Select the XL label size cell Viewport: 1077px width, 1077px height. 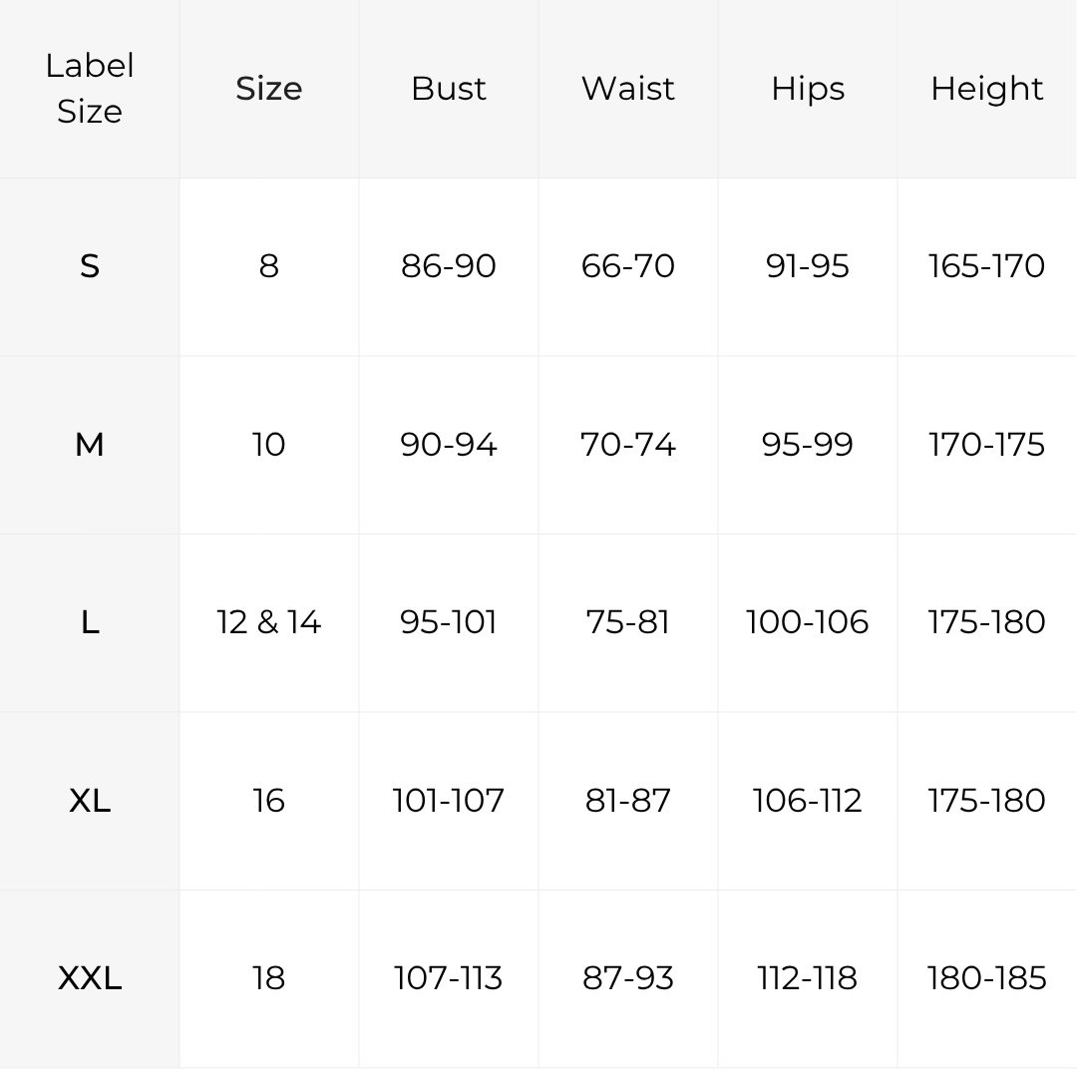[90, 801]
